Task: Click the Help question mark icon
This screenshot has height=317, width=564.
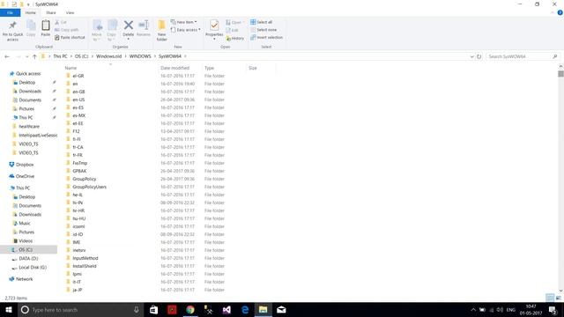Action: click(560, 12)
